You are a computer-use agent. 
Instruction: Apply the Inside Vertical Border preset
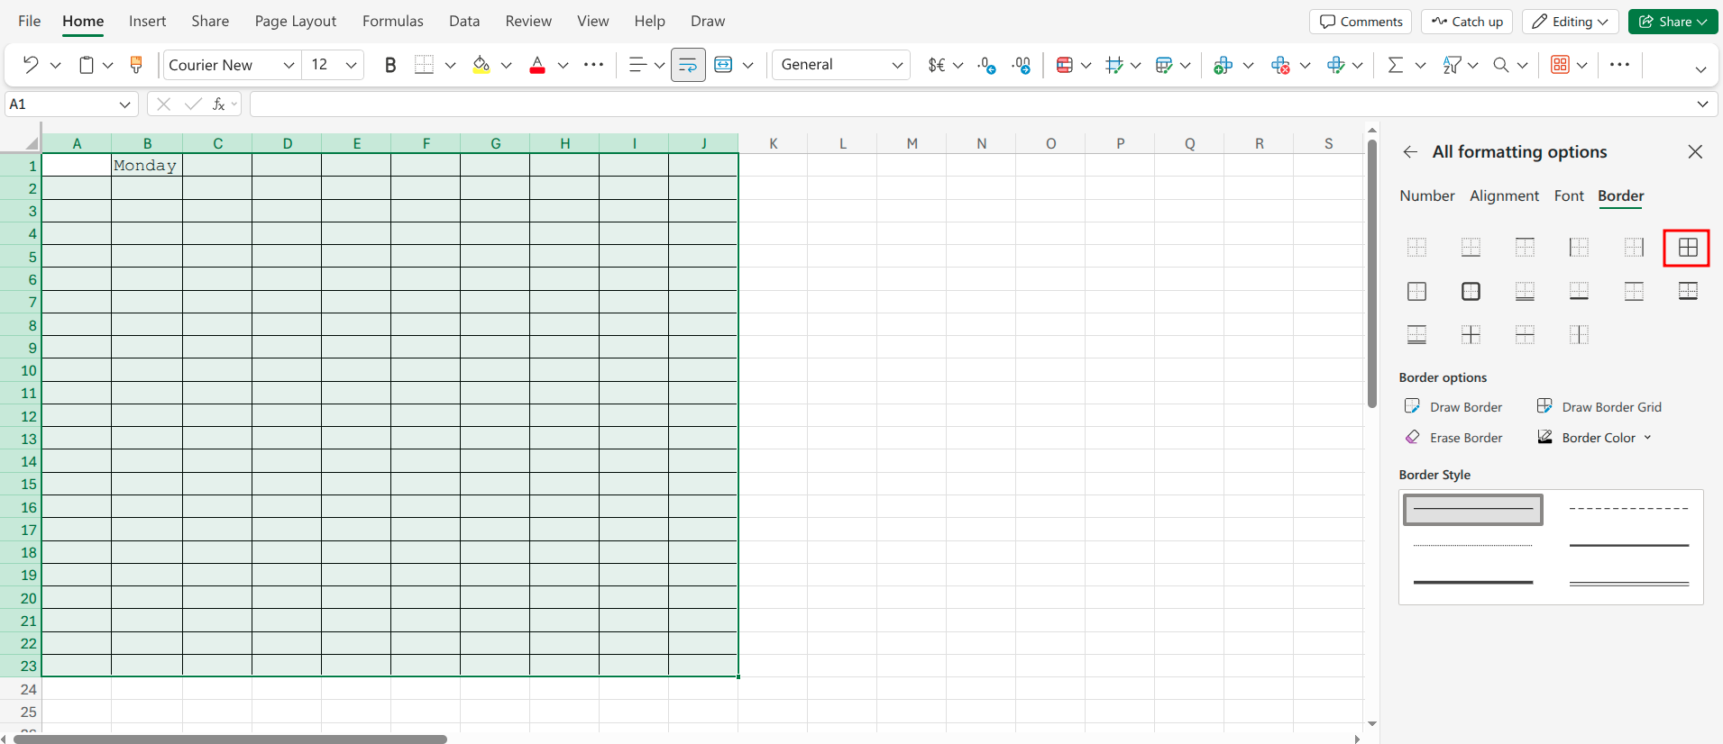1580,335
